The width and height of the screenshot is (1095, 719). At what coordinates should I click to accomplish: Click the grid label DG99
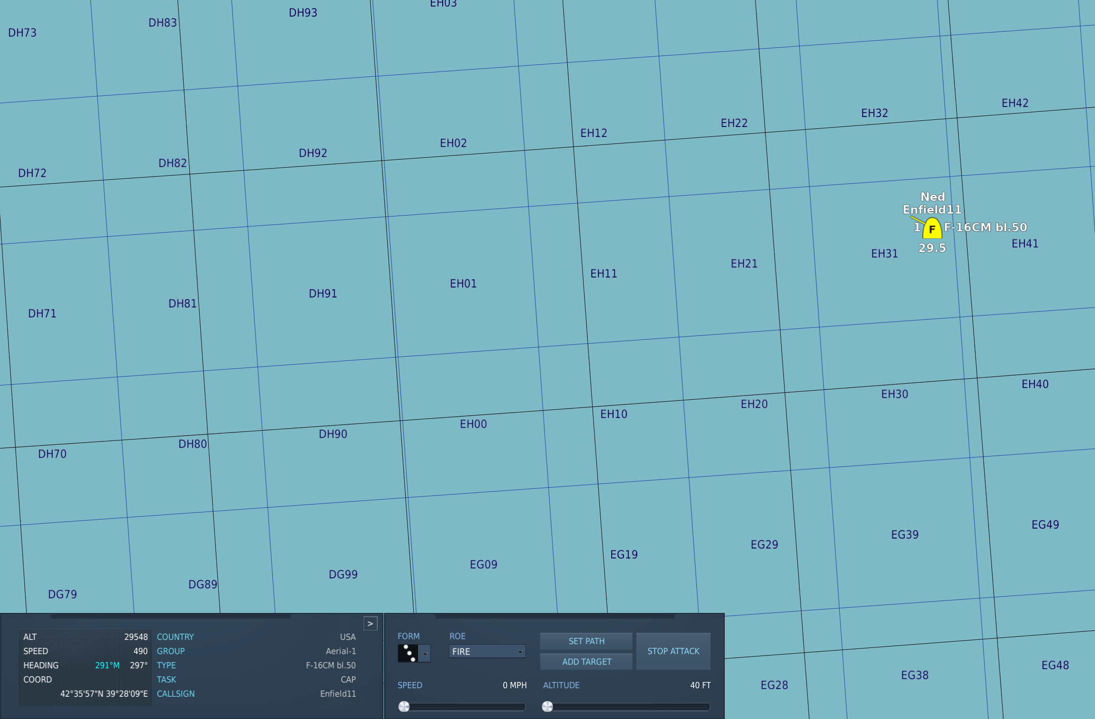(x=343, y=575)
